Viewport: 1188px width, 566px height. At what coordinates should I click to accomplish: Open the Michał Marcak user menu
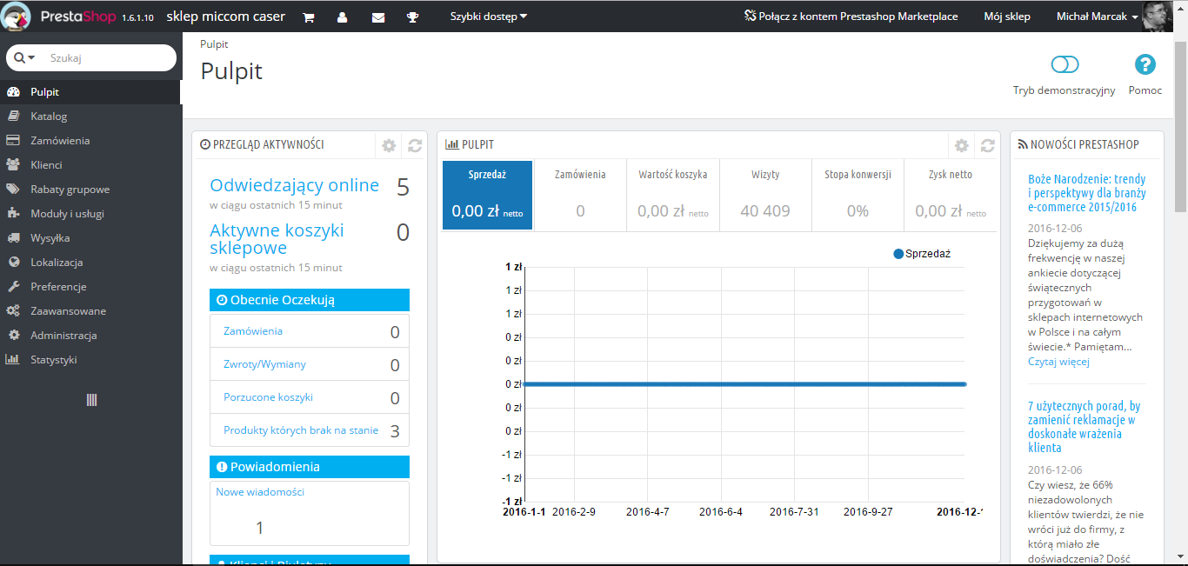click(x=1098, y=17)
